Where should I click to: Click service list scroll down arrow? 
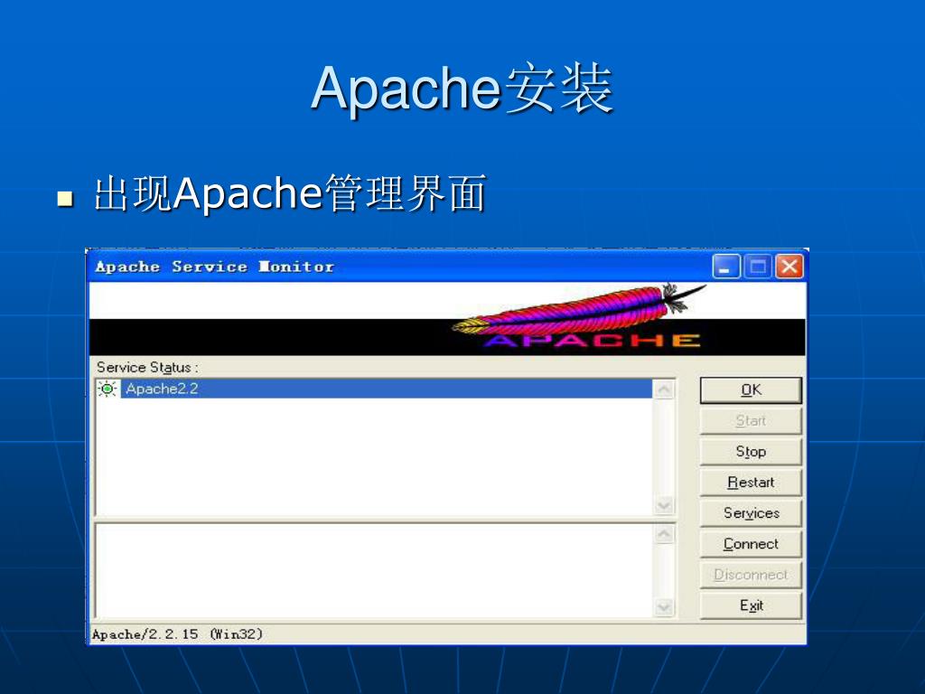(x=664, y=505)
